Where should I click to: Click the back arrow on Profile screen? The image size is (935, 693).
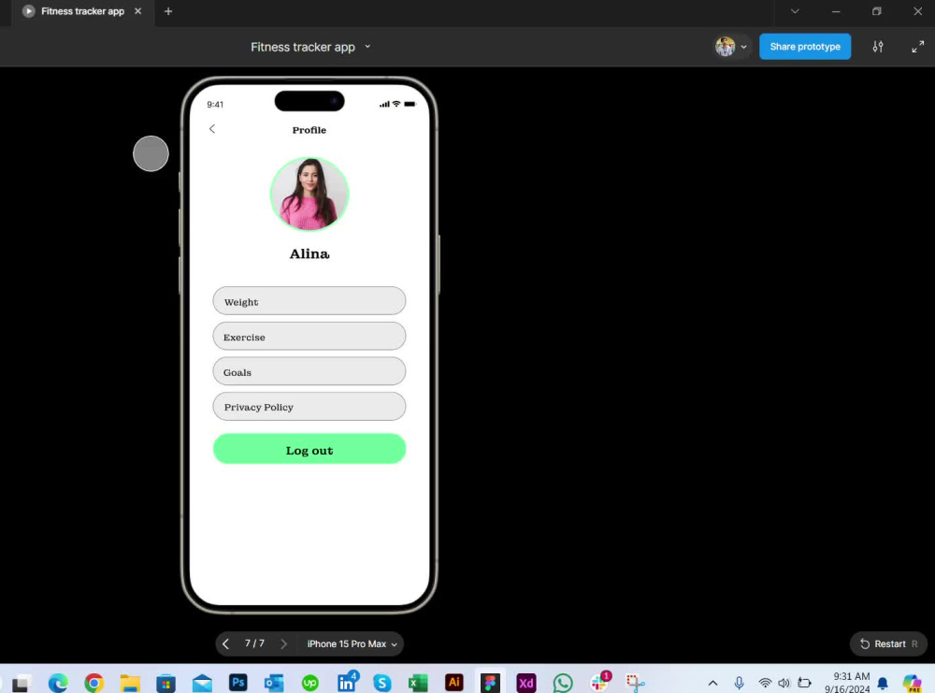[x=212, y=129]
